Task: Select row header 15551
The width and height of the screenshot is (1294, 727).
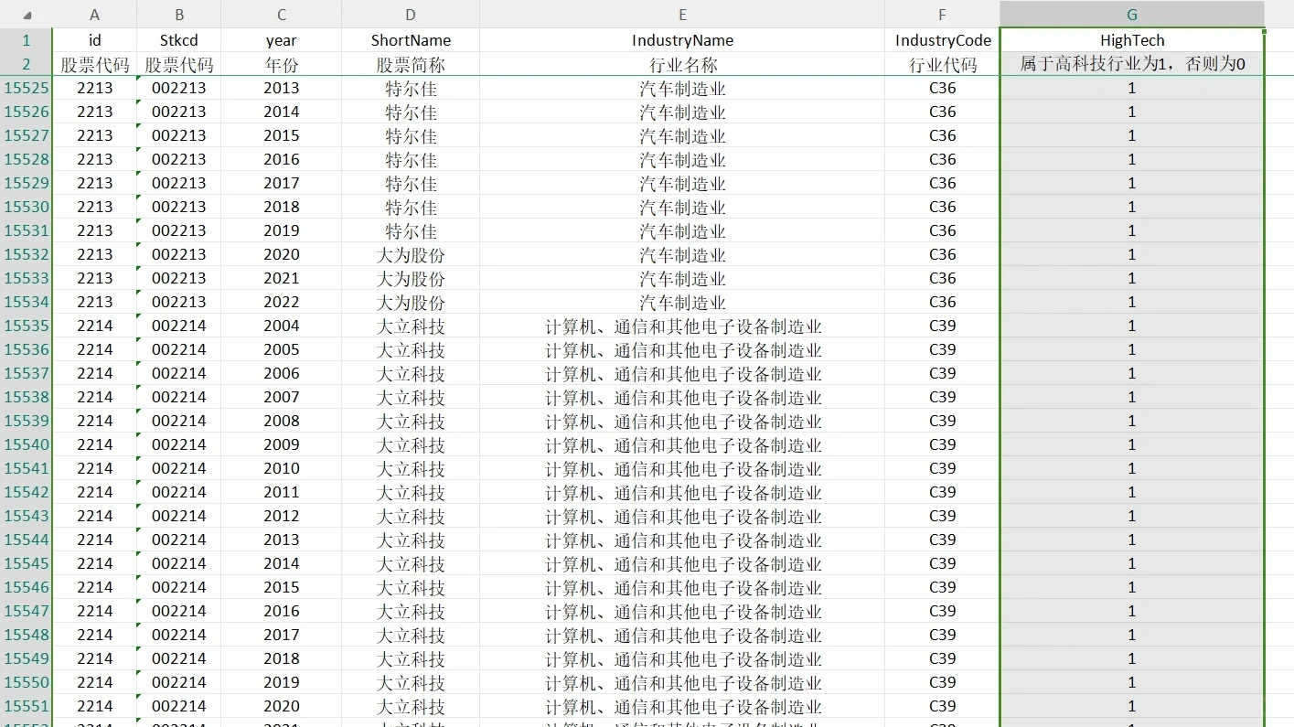Action: (26, 706)
